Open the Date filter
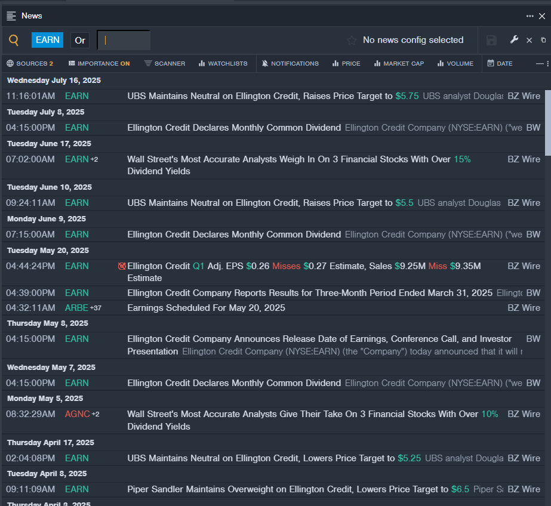This screenshot has height=506, width=551. (500, 64)
